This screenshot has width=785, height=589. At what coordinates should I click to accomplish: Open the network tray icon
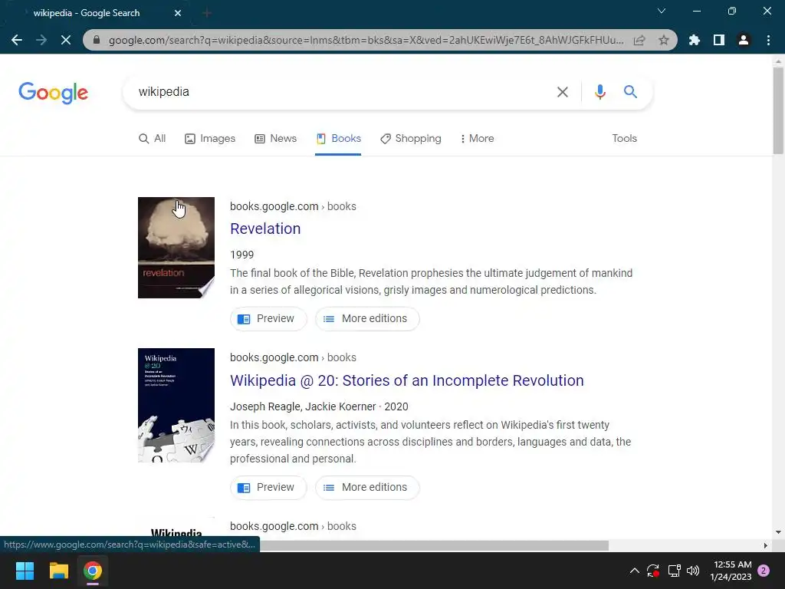point(674,571)
